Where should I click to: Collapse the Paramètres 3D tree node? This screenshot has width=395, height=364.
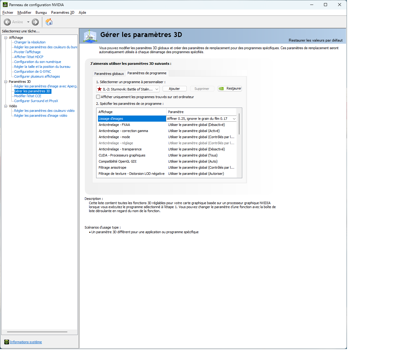6,82
